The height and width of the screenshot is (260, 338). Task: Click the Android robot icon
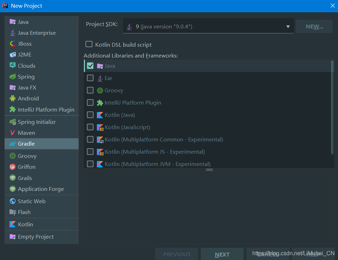point(13,99)
